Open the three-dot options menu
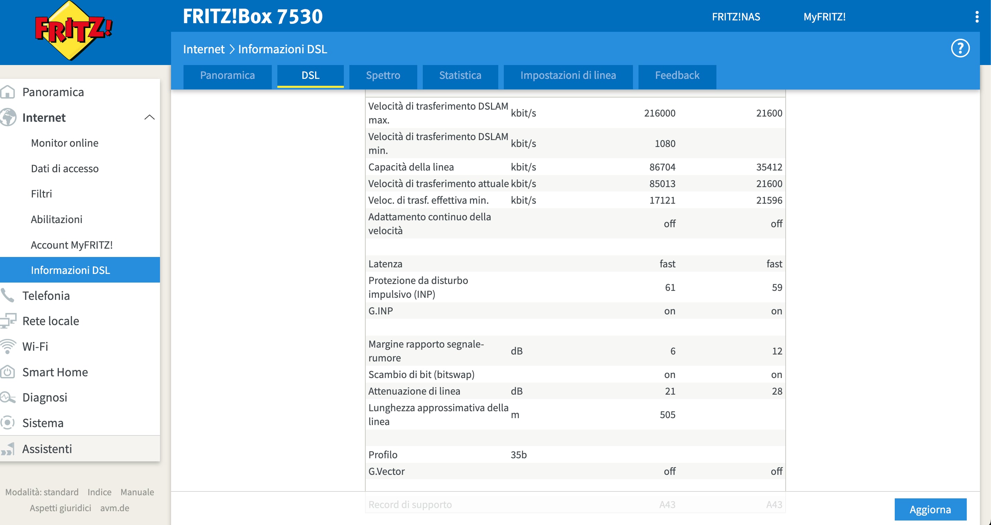 [x=977, y=17]
